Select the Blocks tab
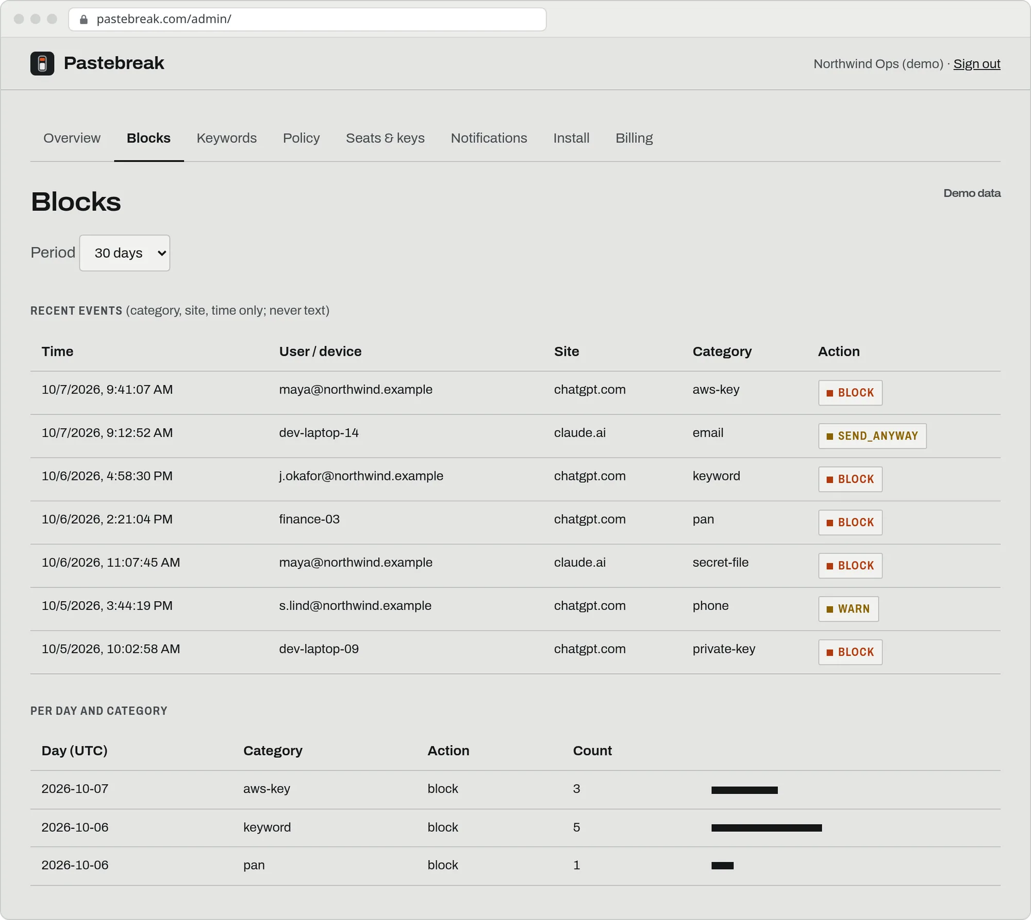This screenshot has width=1031, height=920. [148, 138]
